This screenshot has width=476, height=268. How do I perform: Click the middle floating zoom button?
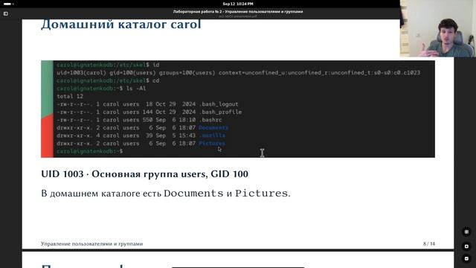pyautogui.click(x=466, y=246)
